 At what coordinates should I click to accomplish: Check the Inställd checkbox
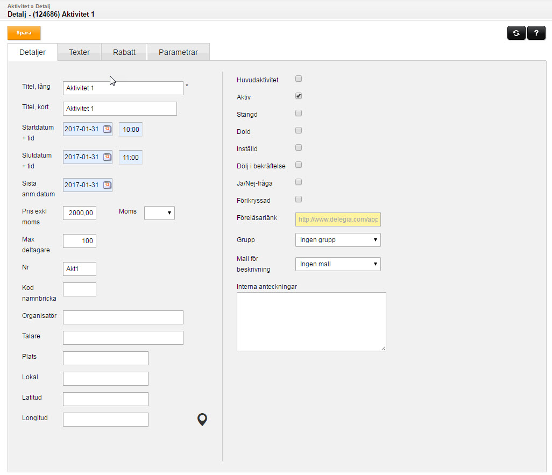coord(299,147)
